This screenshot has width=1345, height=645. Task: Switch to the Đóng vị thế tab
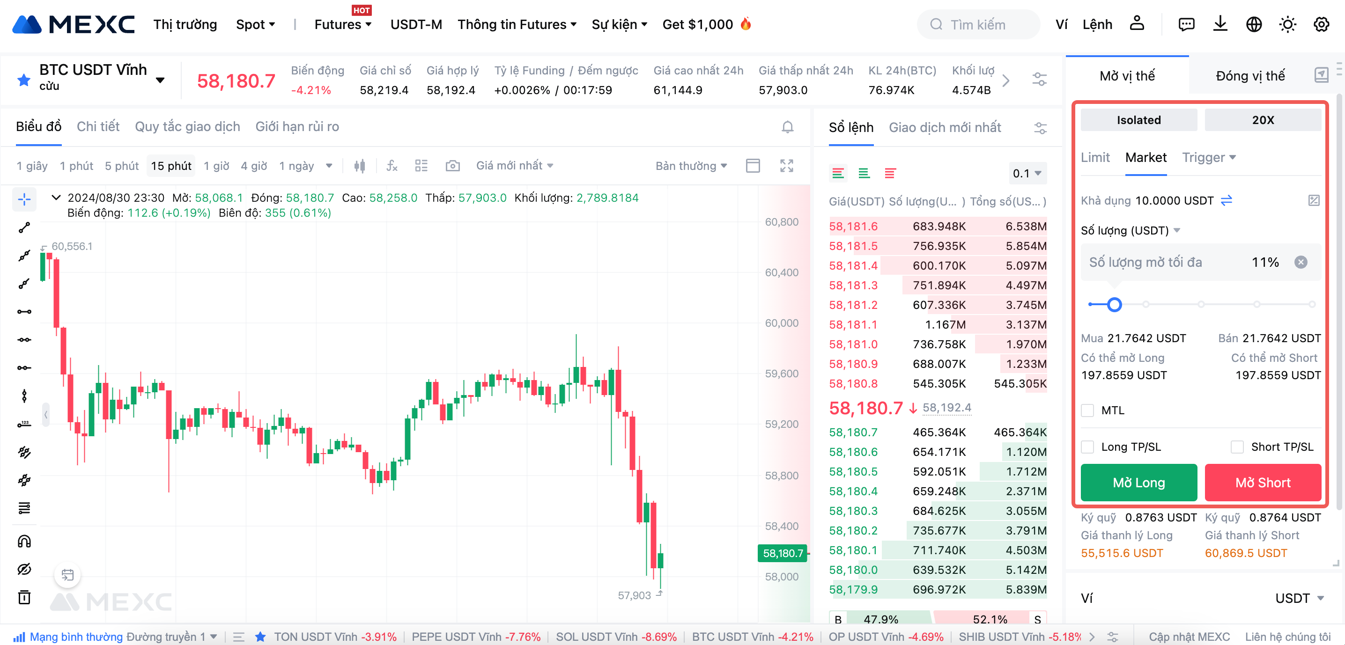(1250, 76)
